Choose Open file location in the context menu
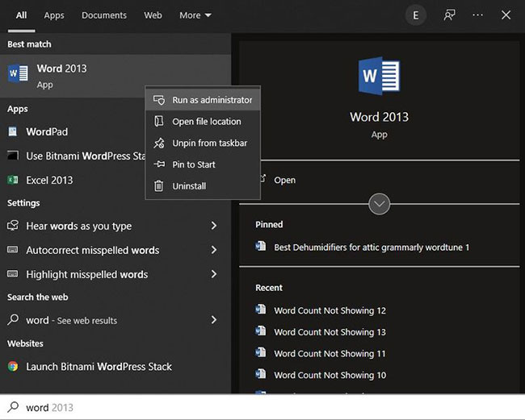The width and height of the screenshot is (525, 420). [206, 122]
